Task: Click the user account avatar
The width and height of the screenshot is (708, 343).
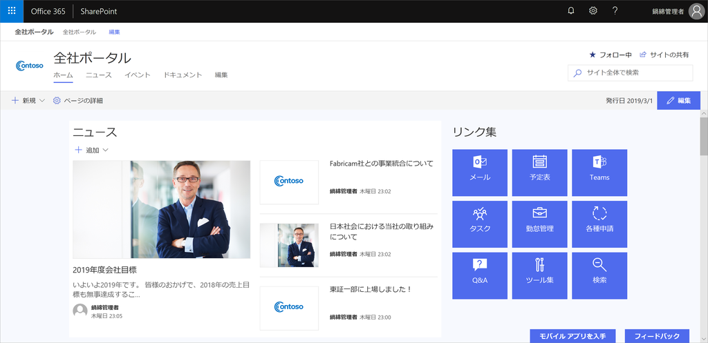Action: 697,11
